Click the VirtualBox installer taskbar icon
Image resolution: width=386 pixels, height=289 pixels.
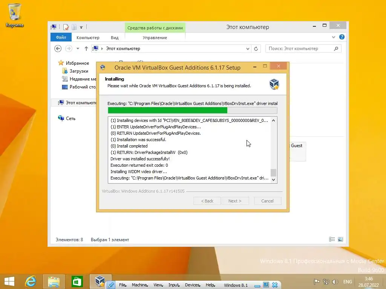100,281
